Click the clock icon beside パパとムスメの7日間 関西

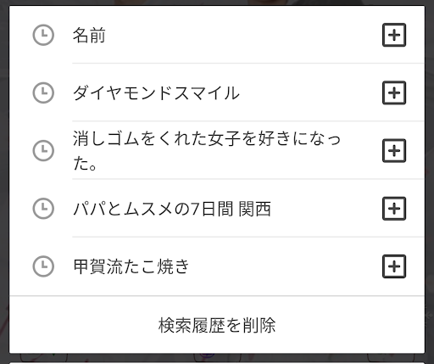tap(43, 209)
